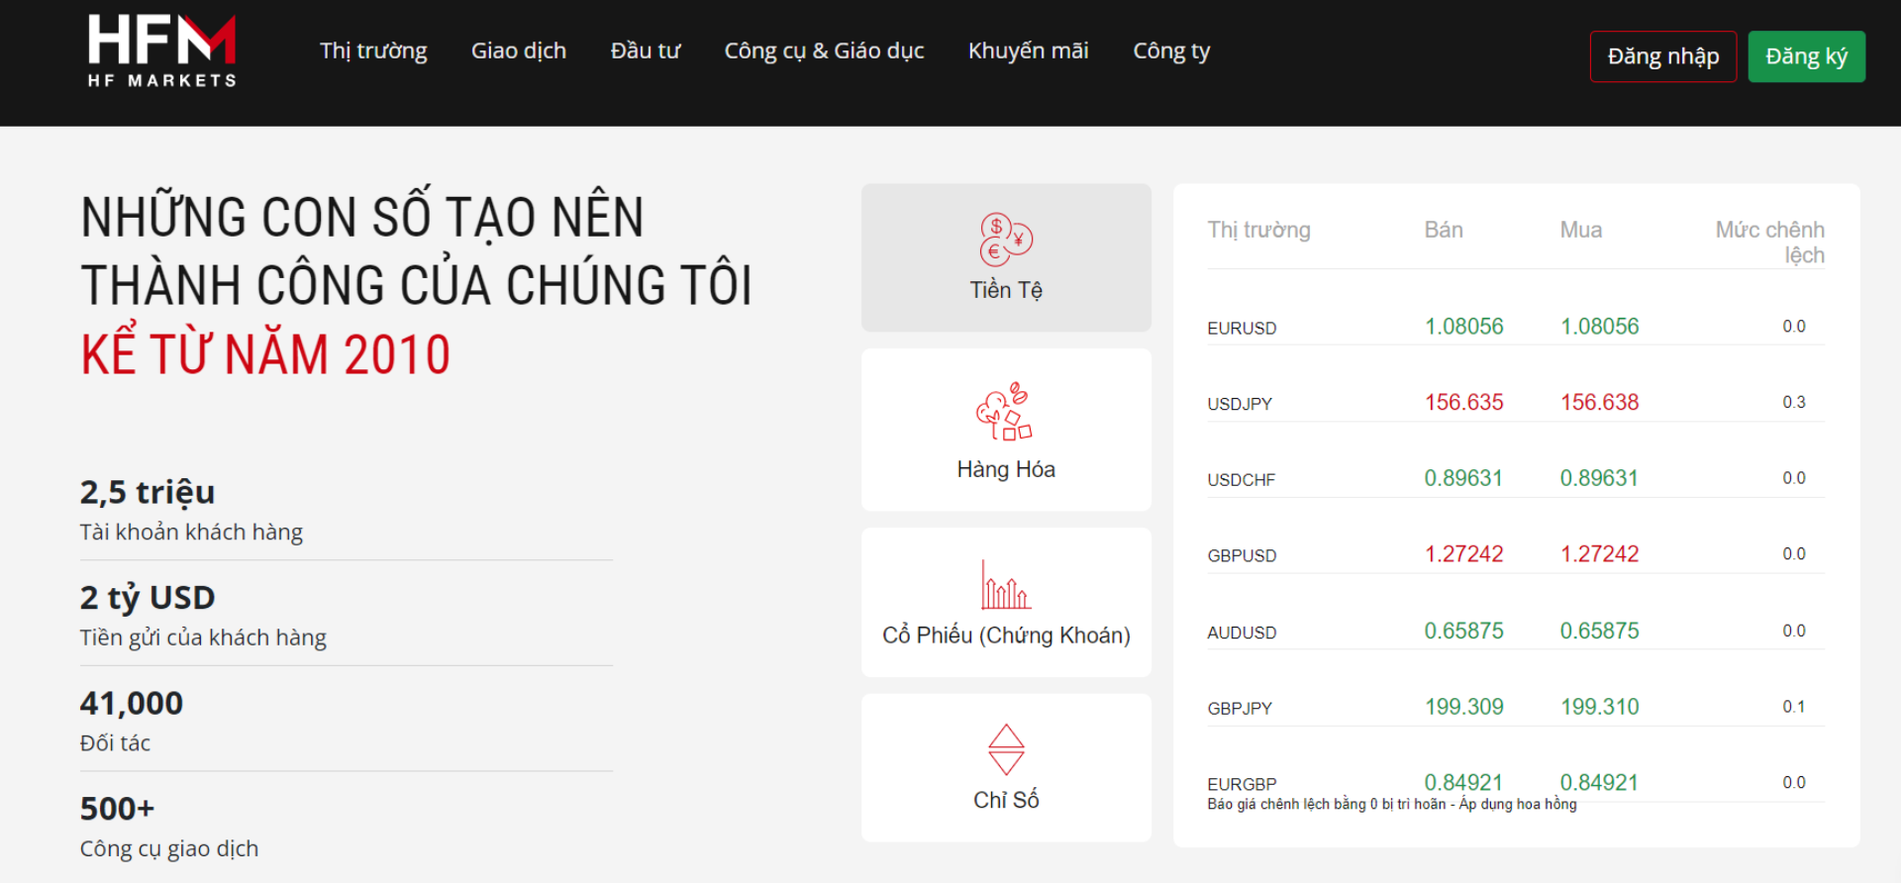
Task: Open the Khuyến mãi menu
Action: (1028, 50)
